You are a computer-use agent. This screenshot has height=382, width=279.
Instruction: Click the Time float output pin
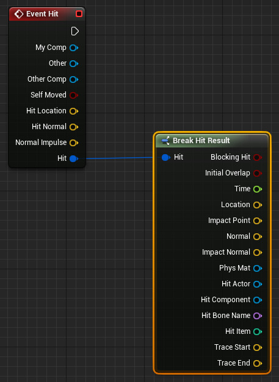click(x=258, y=189)
